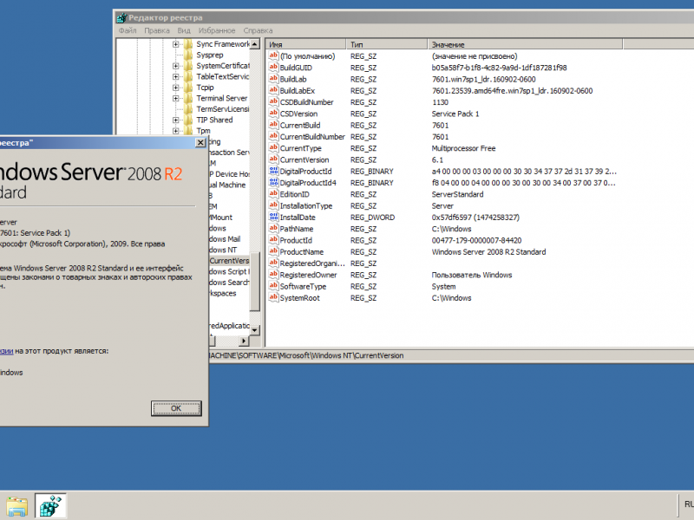Click the CurrentType value icon
Image resolution: width=694 pixels, height=520 pixels.
pyautogui.click(x=273, y=147)
